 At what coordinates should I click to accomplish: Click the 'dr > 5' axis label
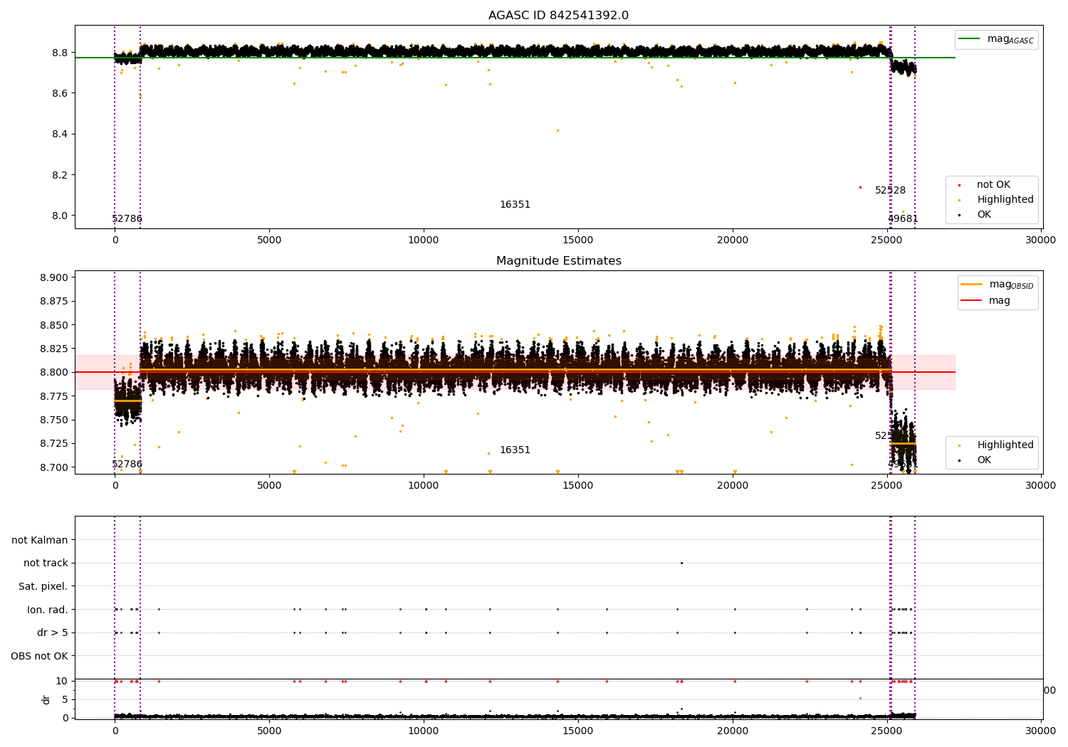[x=53, y=632]
